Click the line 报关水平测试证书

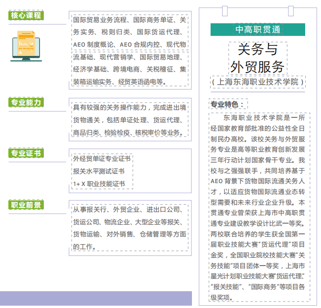(x=99, y=171)
